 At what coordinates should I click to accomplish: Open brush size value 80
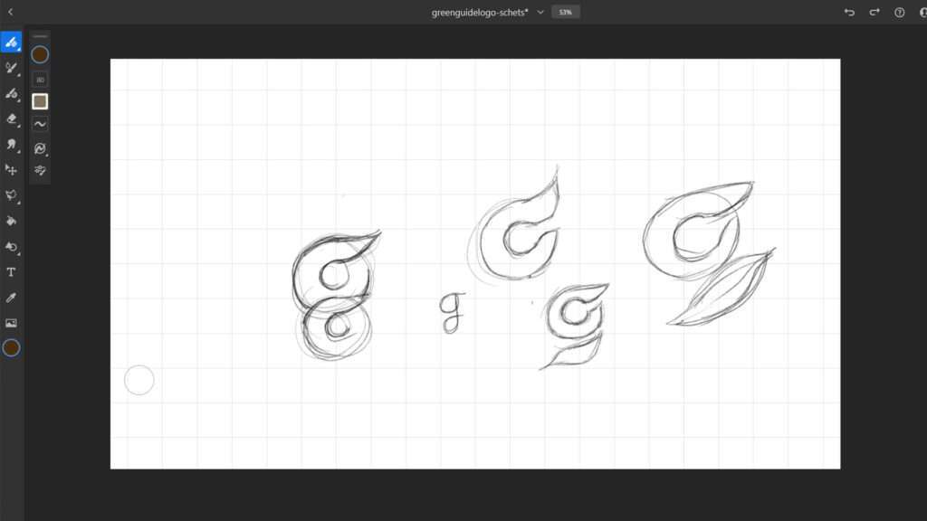40,79
